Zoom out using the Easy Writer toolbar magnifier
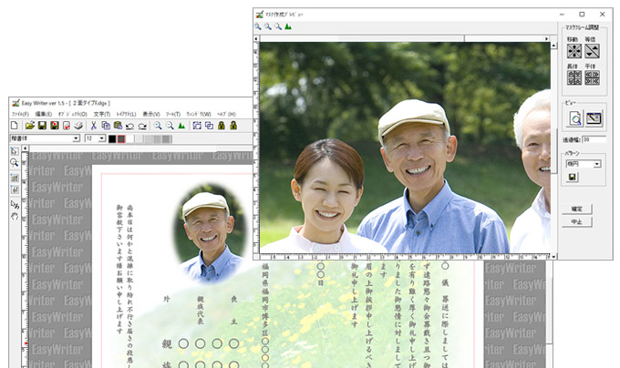Image resolution: width=620 pixels, height=368 pixels. pos(170,126)
